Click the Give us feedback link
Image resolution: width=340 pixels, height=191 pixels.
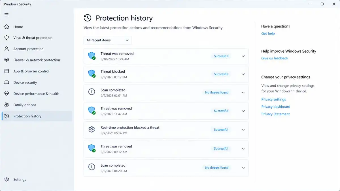click(x=275, y=58)
